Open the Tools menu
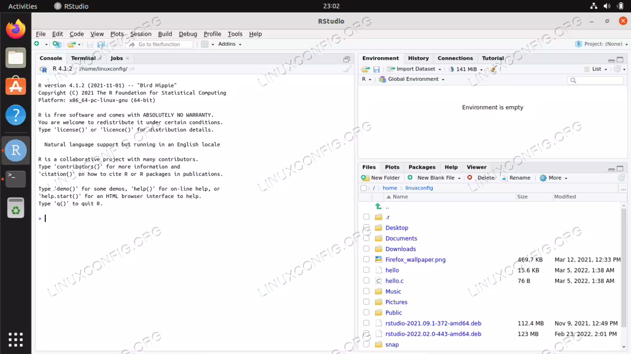The width and height of the screenshot is (631, 354). point(235,34)
